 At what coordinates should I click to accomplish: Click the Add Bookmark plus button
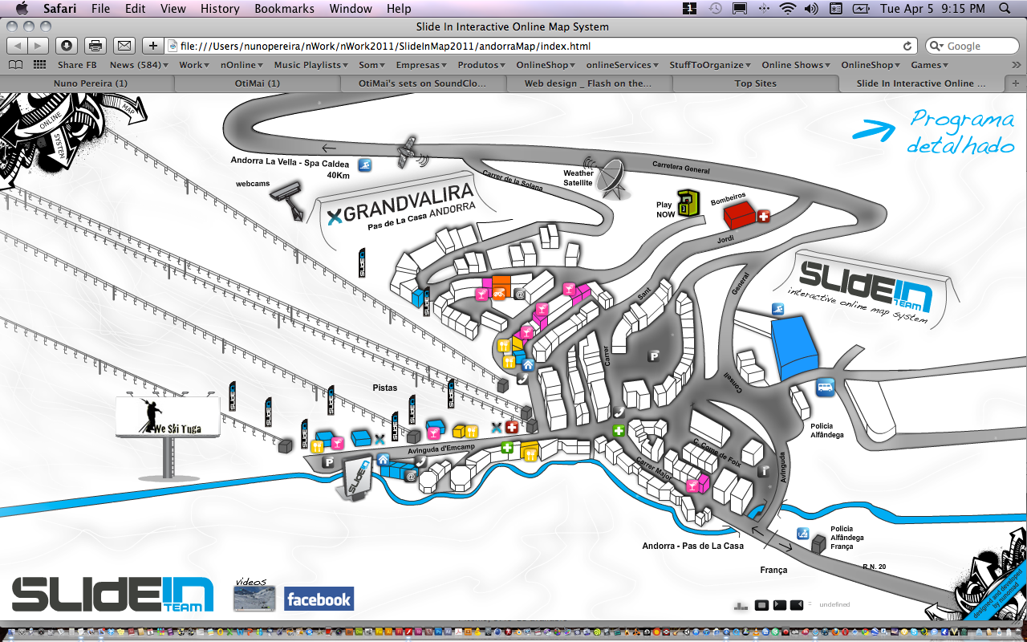point(153,46)
